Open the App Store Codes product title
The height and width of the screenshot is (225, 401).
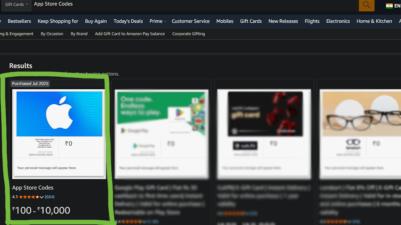[x=33, y=188]
